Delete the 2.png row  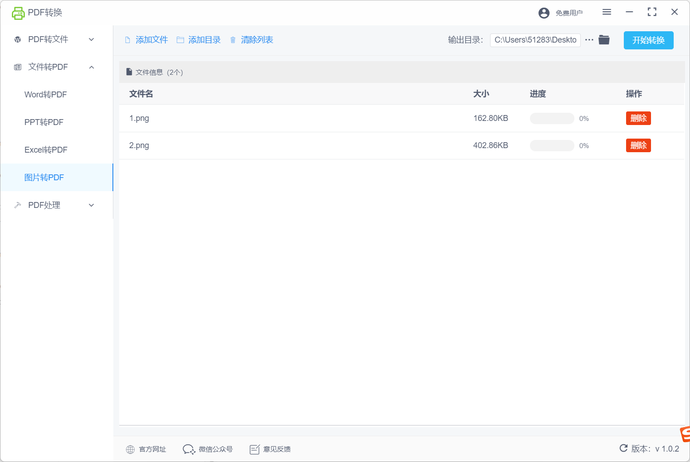638,145
